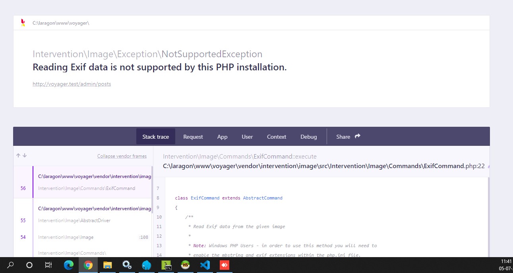
Task: Open HeidiSQL icon in taskbar
Action: coord(185,265)
